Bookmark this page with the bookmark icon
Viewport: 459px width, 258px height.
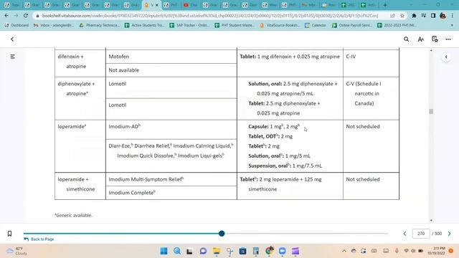(x=9, y=234)
